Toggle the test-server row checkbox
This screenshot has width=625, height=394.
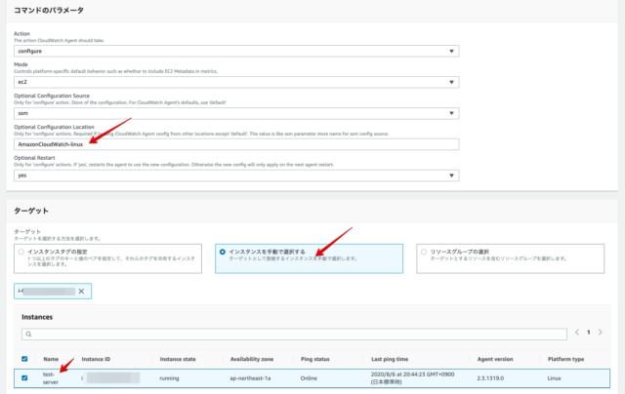(x=24, y=378)
